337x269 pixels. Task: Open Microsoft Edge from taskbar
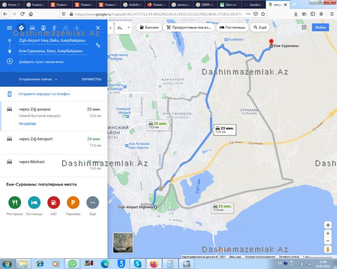coord(105,264)
